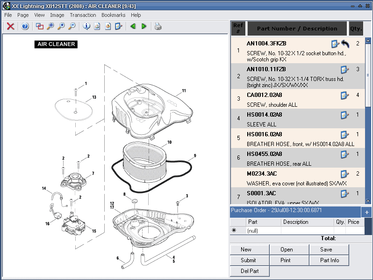Click the printer icon in toolbar

click(x=158, y=26)
